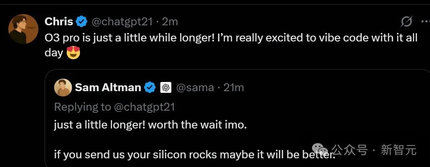Open the @sama handle

[x=195, y=87]
